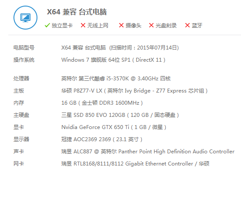Viewport: 241px width, 202px height.
Task: Select the 华硕 P8Z77-V LX motherboard value
Action: 134,90
